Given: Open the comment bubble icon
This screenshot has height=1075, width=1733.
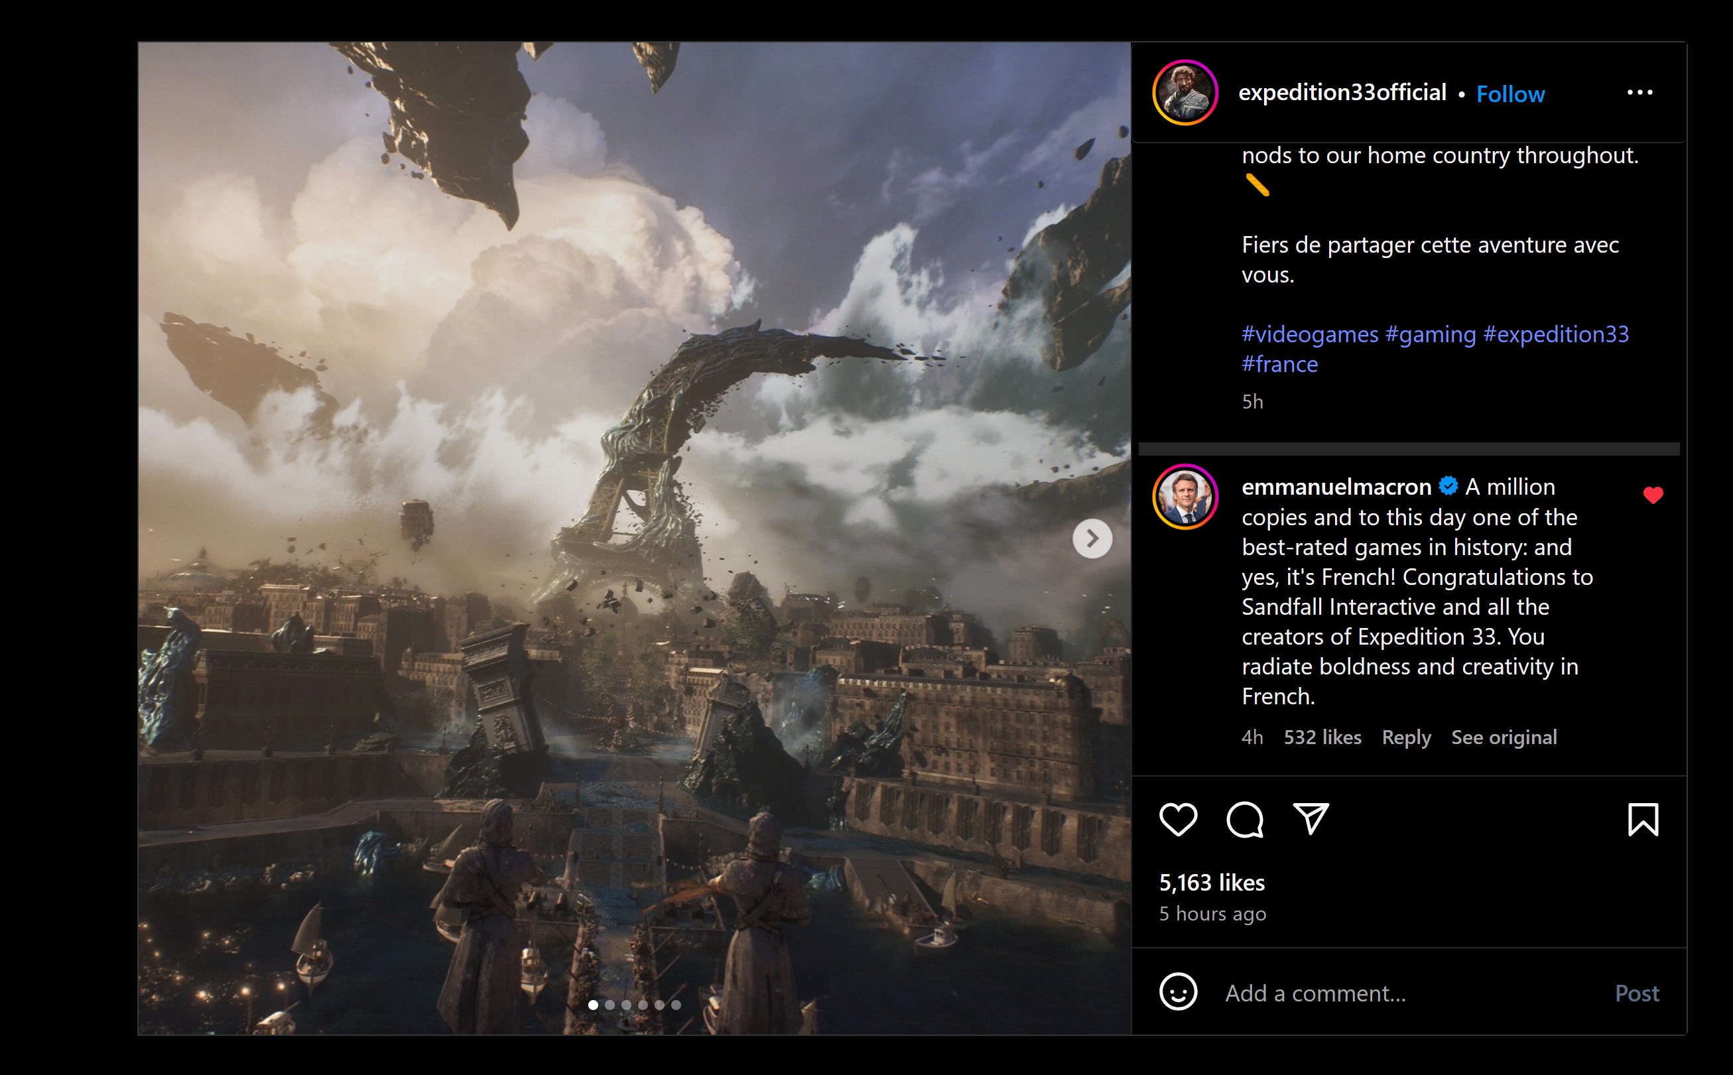Looking at the screenshot, I should [1245, 820].
